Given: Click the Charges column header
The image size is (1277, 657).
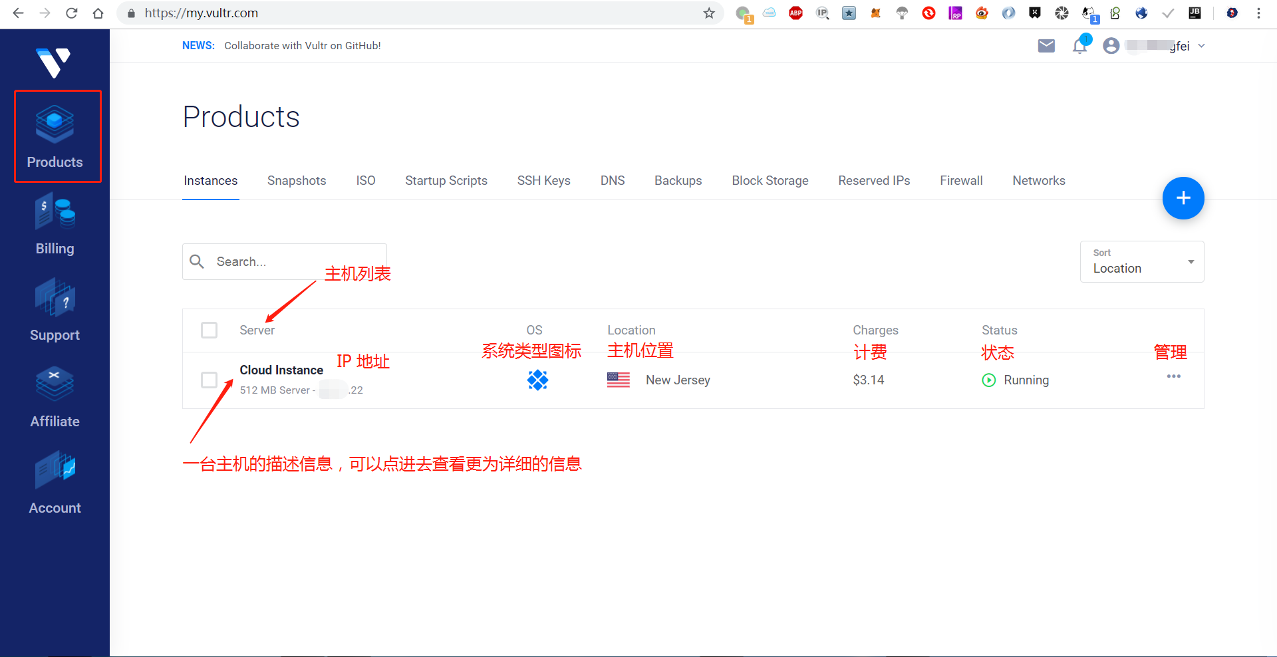Looking at the screenshot, I should (x=875, y=330).
